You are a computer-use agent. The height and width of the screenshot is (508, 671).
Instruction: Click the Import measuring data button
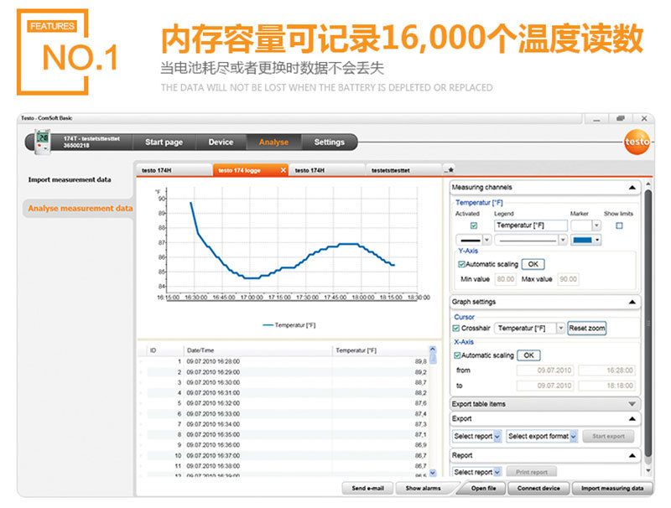click(612, 488)
